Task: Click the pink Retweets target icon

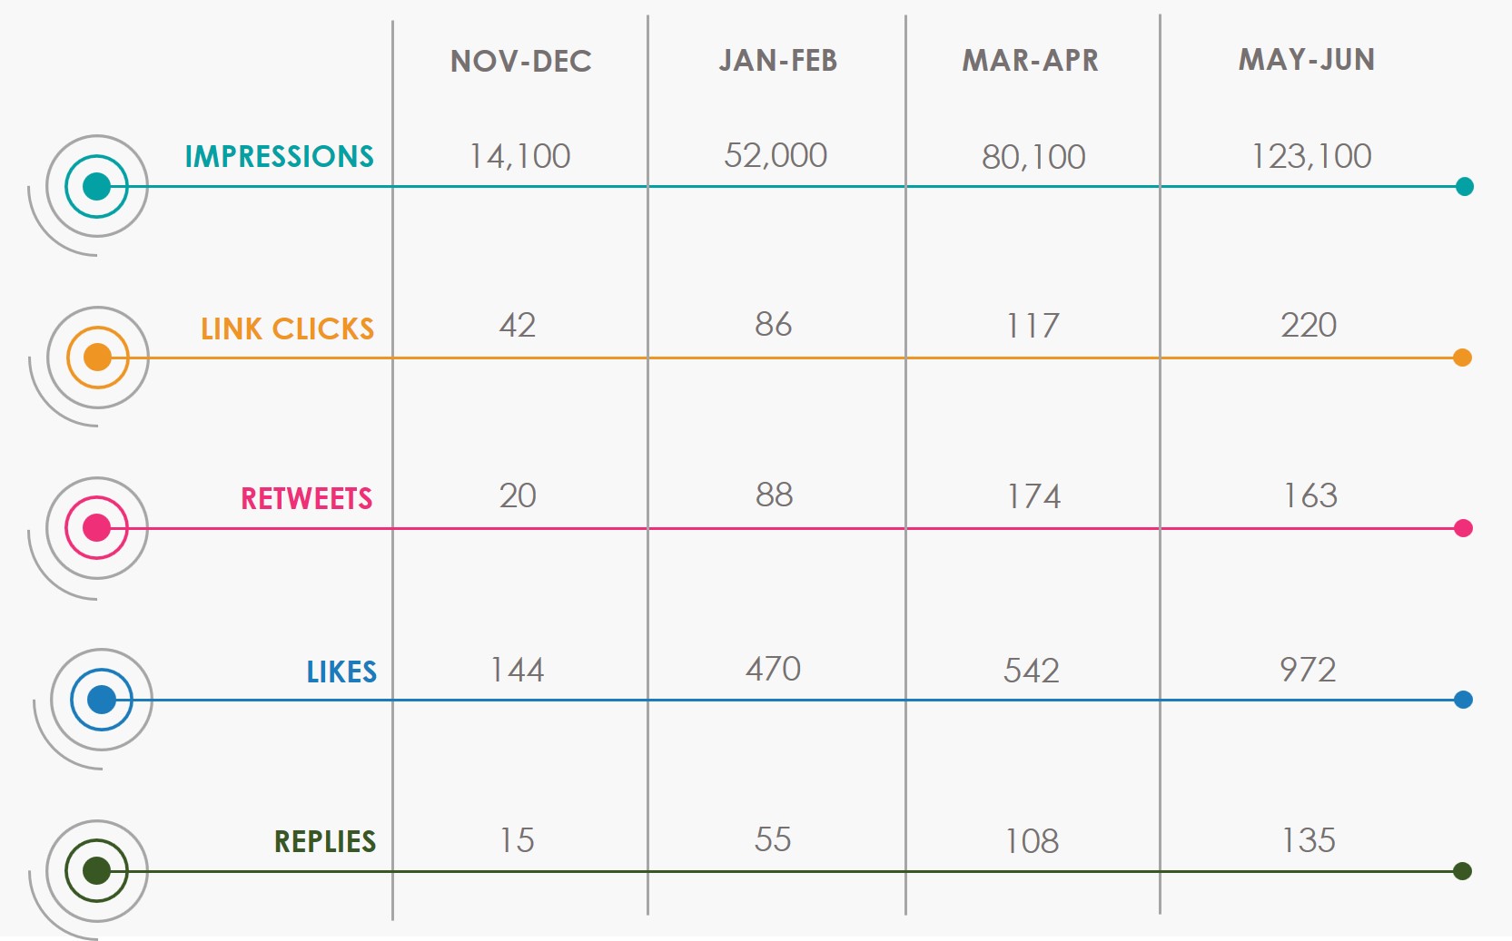Action: pos(96,528)
